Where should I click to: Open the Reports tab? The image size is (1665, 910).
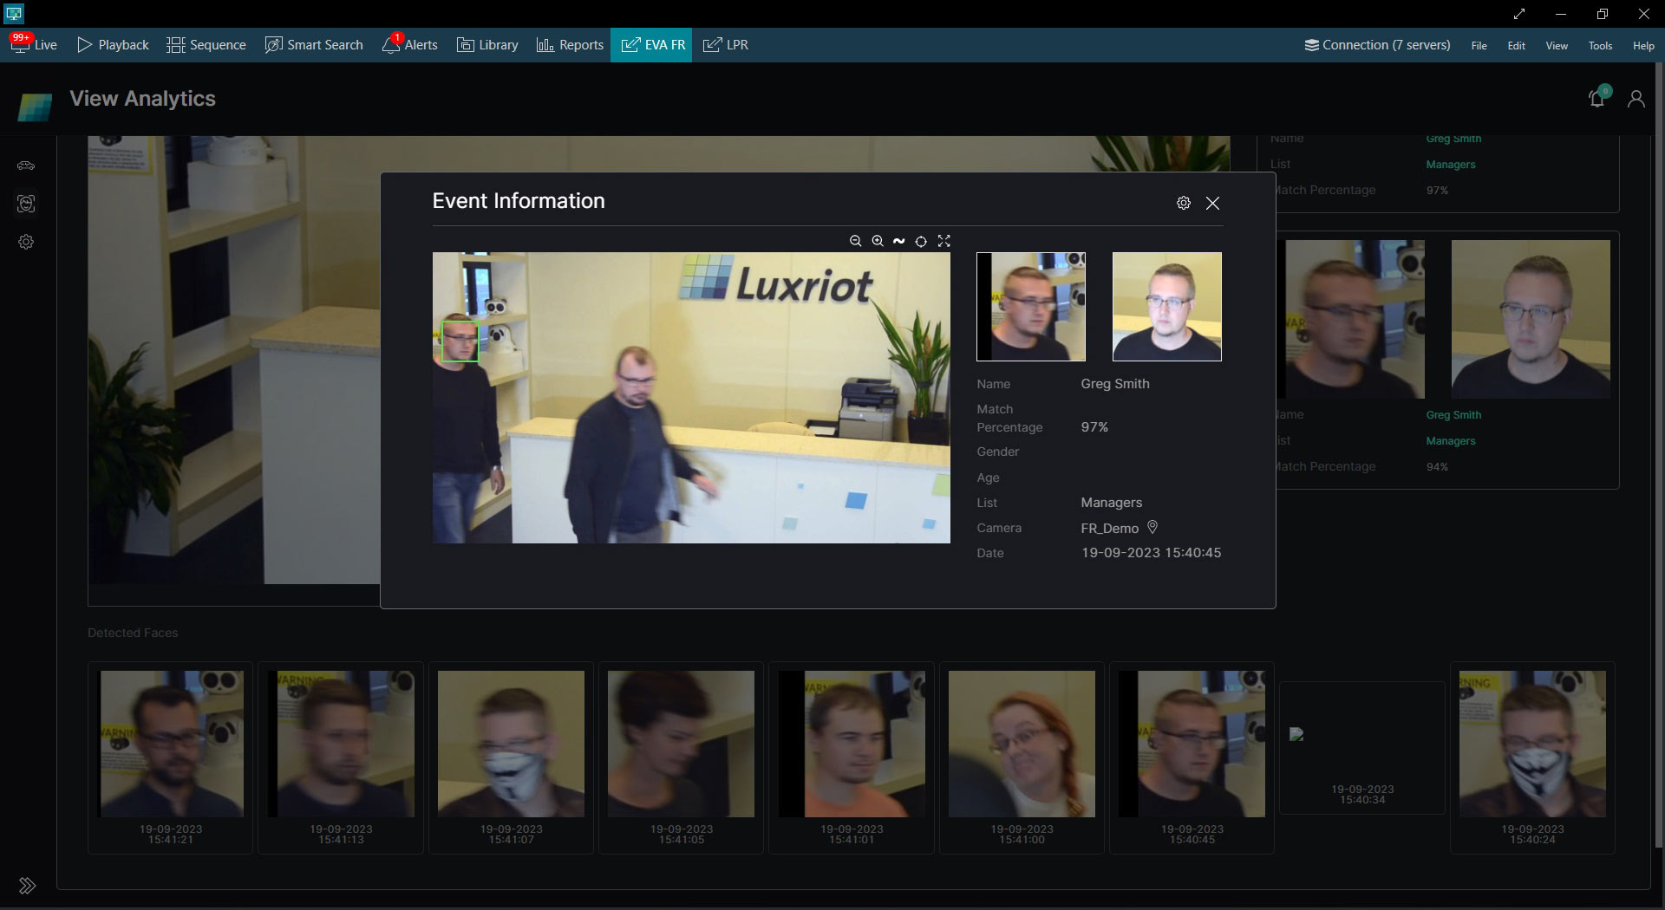click(x=570, y=45)
